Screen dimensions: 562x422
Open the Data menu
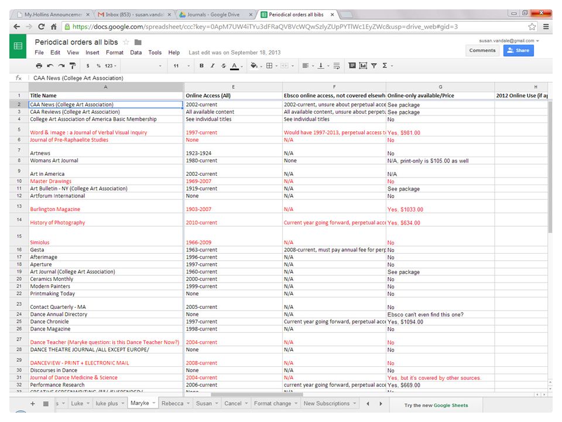136,52
